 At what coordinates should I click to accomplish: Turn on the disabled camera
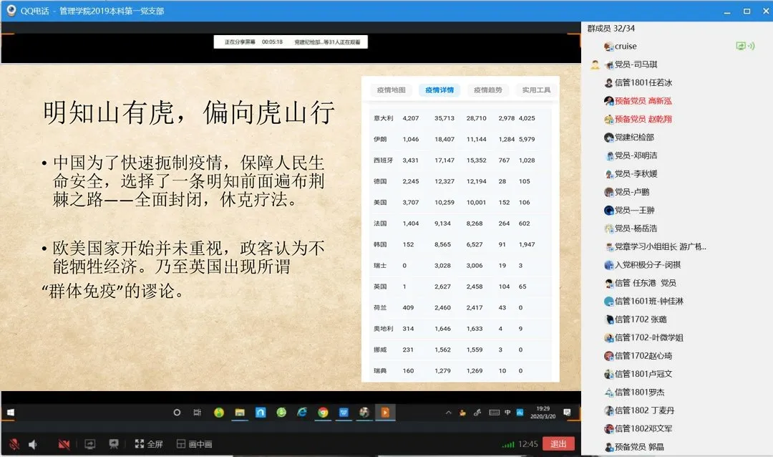64,444
